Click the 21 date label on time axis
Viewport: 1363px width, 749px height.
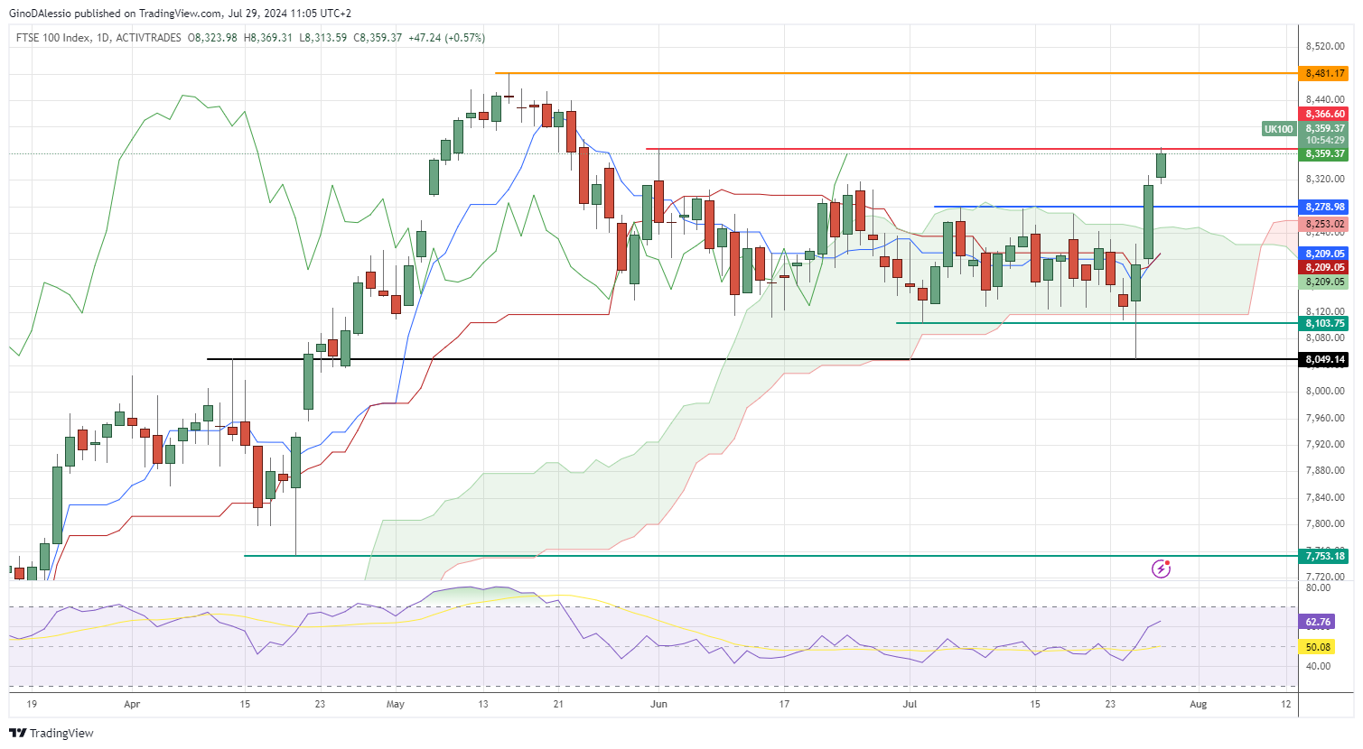558,704
